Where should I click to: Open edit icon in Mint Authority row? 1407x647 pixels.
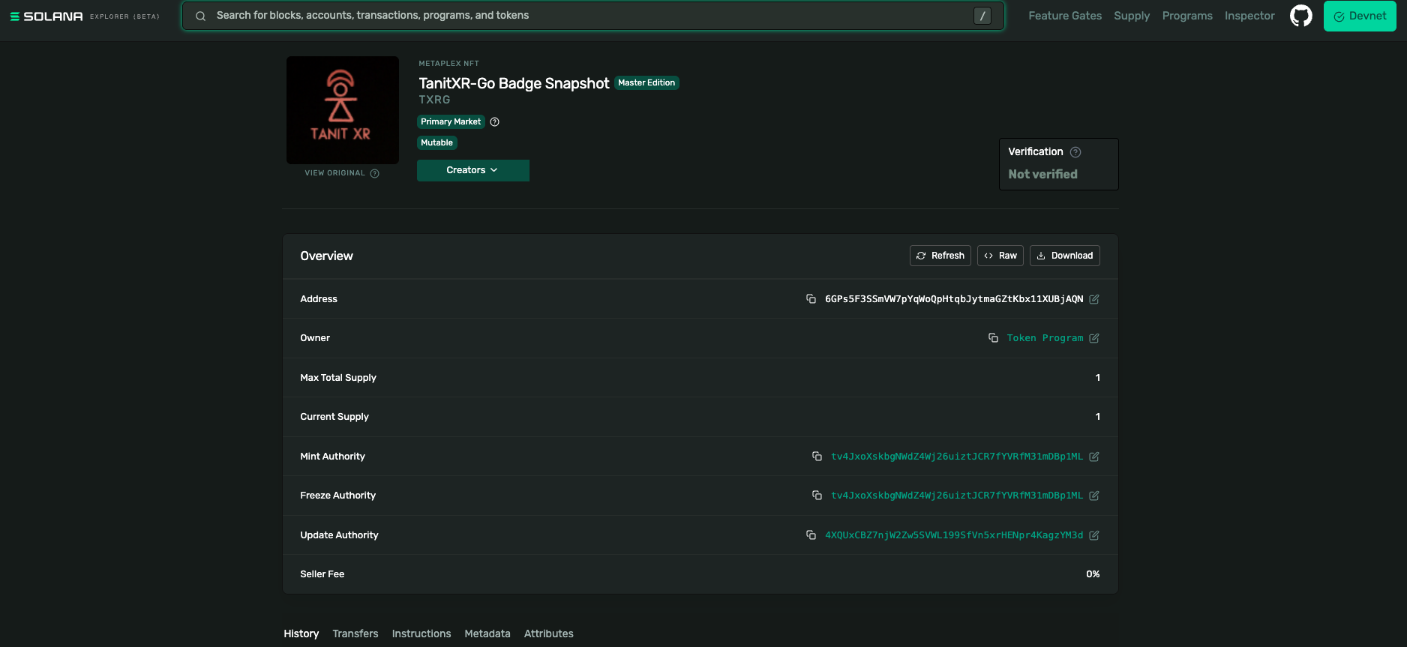pyautogui.click(x=1094, y=457)
